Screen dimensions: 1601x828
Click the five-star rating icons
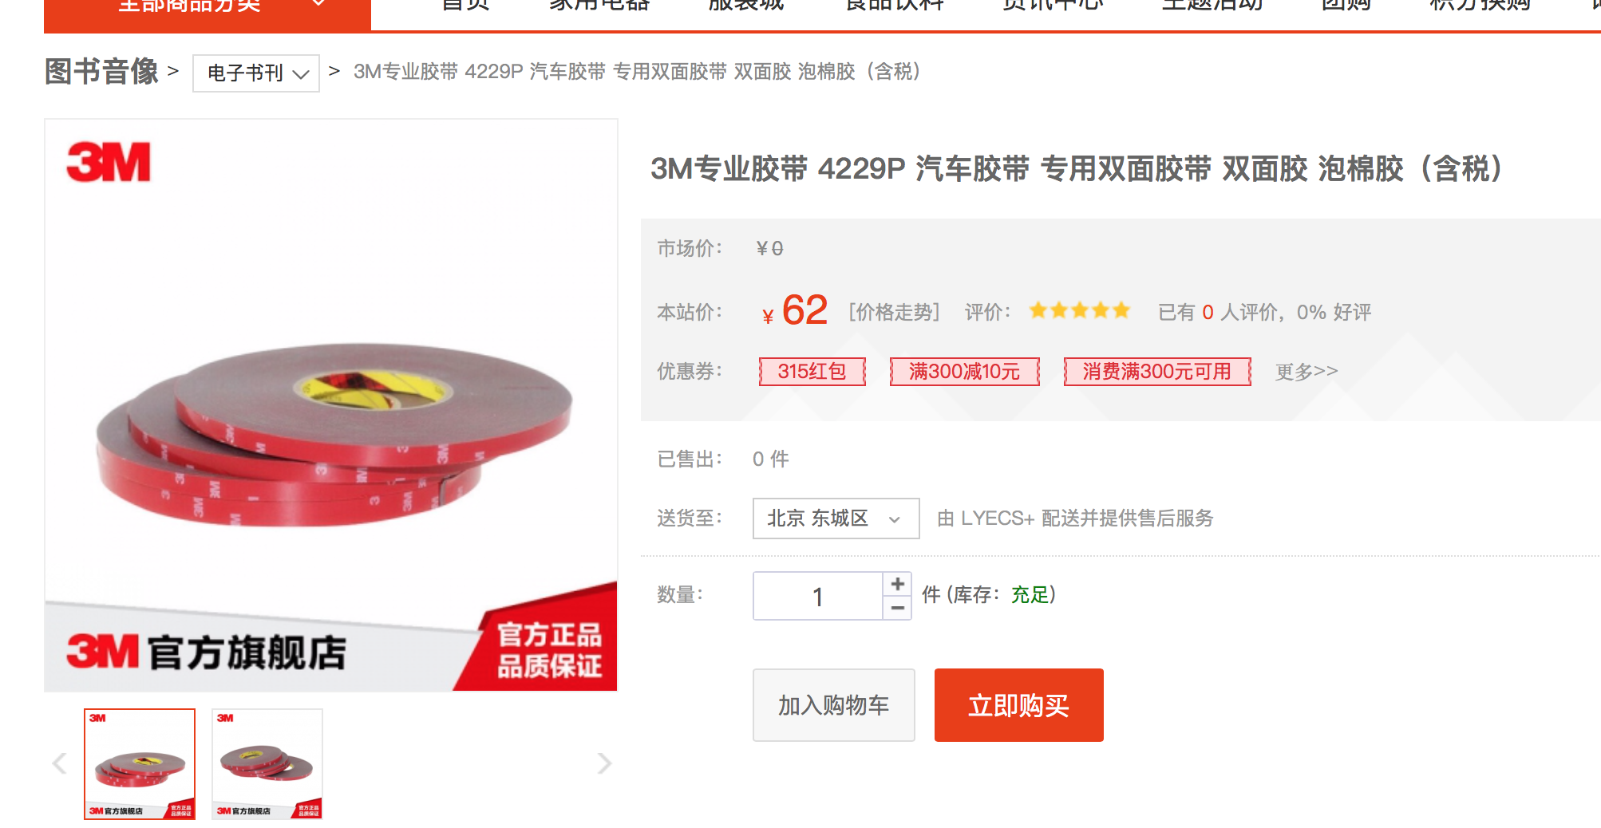pos(1079,311)
